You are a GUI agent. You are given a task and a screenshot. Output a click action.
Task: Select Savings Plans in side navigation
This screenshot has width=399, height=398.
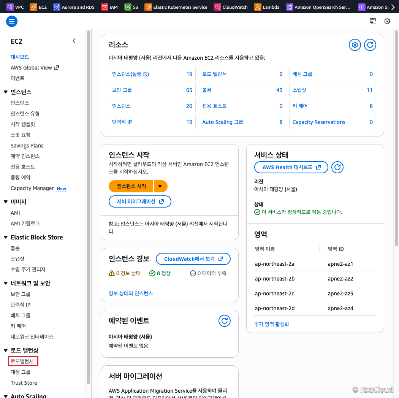[x=27, y=146]
